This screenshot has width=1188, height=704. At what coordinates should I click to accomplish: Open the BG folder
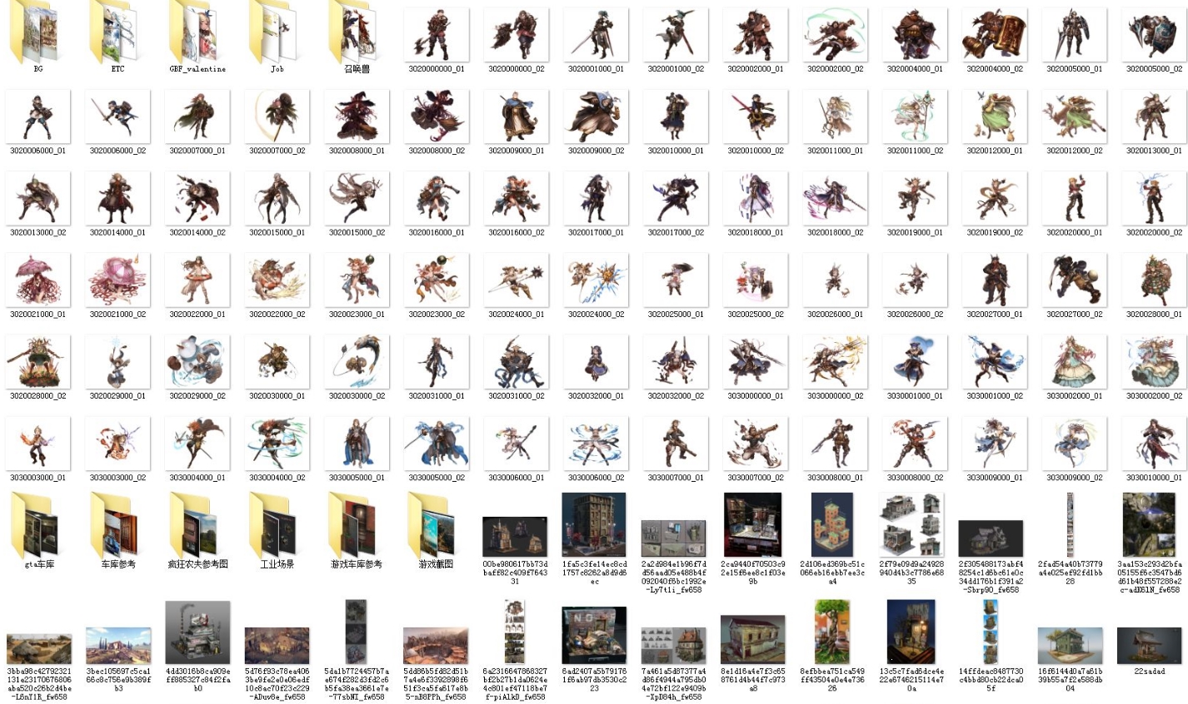(34, 31)
